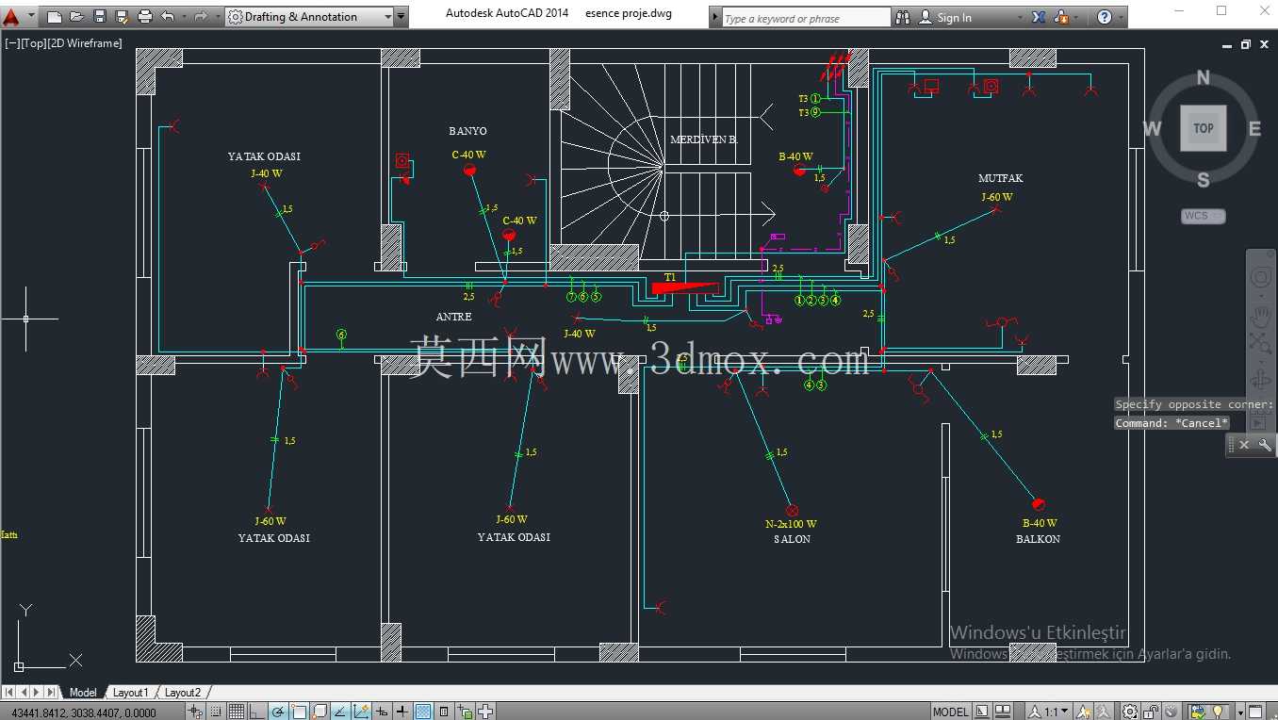Expand Customize Quick Access Toolbar arrow
Screen dimensions: 1278x720
[401, 17]
